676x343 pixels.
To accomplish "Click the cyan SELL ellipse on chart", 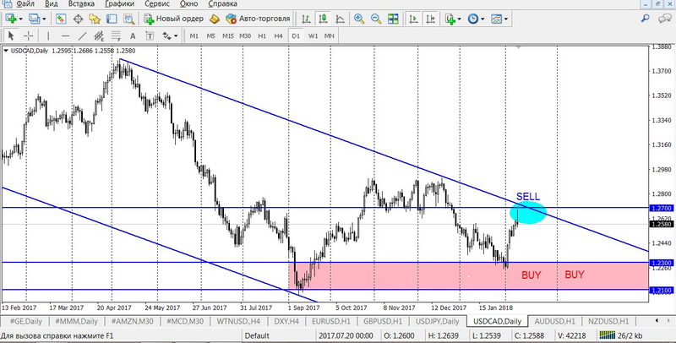I will [x=529, y=213].
